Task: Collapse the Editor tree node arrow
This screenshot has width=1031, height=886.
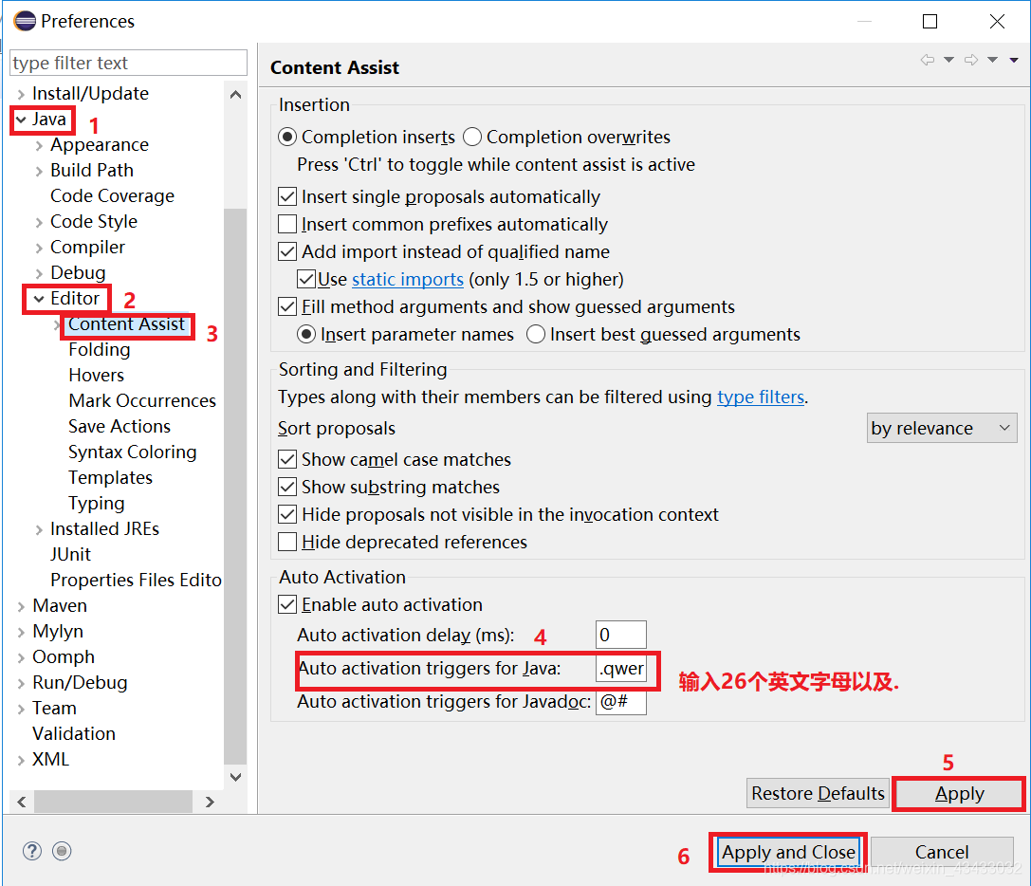Action: (39, 299)
